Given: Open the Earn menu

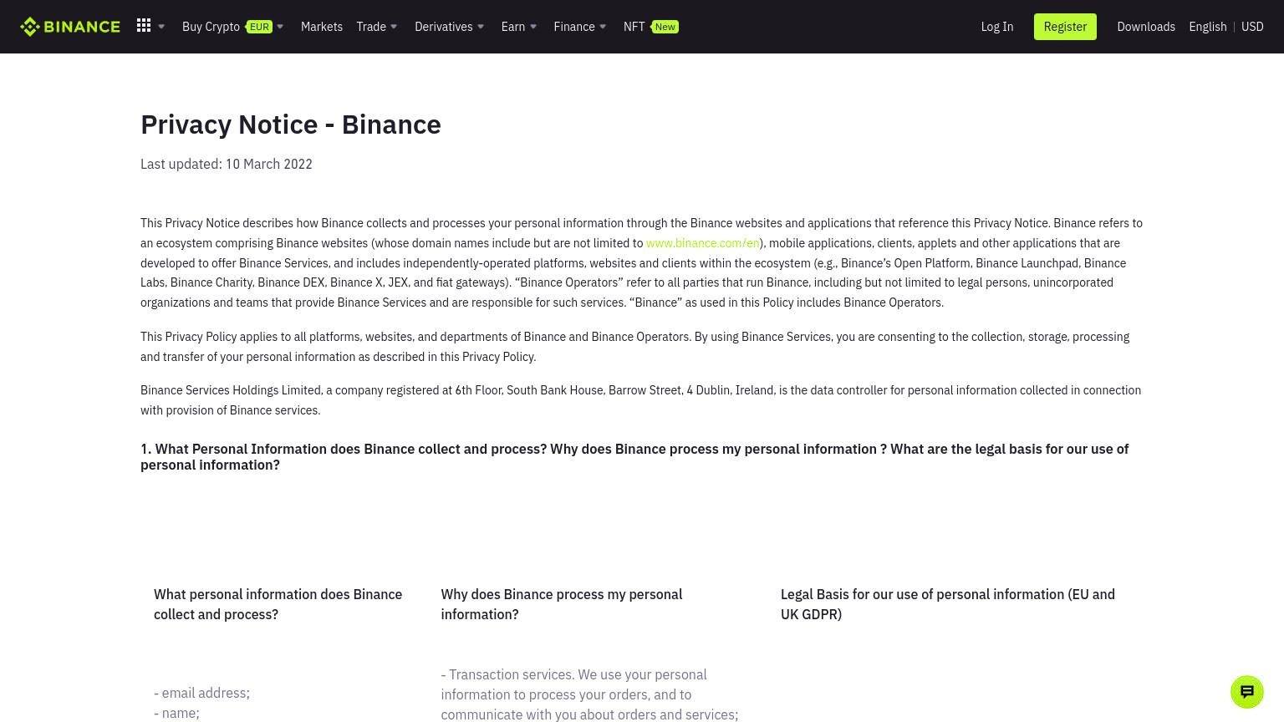Looking at the screenshot, I should pos(513,27).
